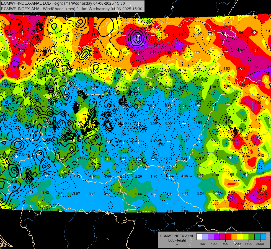Image resolution: width=271 pixels, height=249 pixels.
Task: Click the grid value 5.64
Action: [79, 87]
